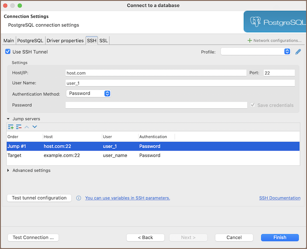The image size is (307, 249).
Task: Open the Profile dropdown
Action: point(256,51)
